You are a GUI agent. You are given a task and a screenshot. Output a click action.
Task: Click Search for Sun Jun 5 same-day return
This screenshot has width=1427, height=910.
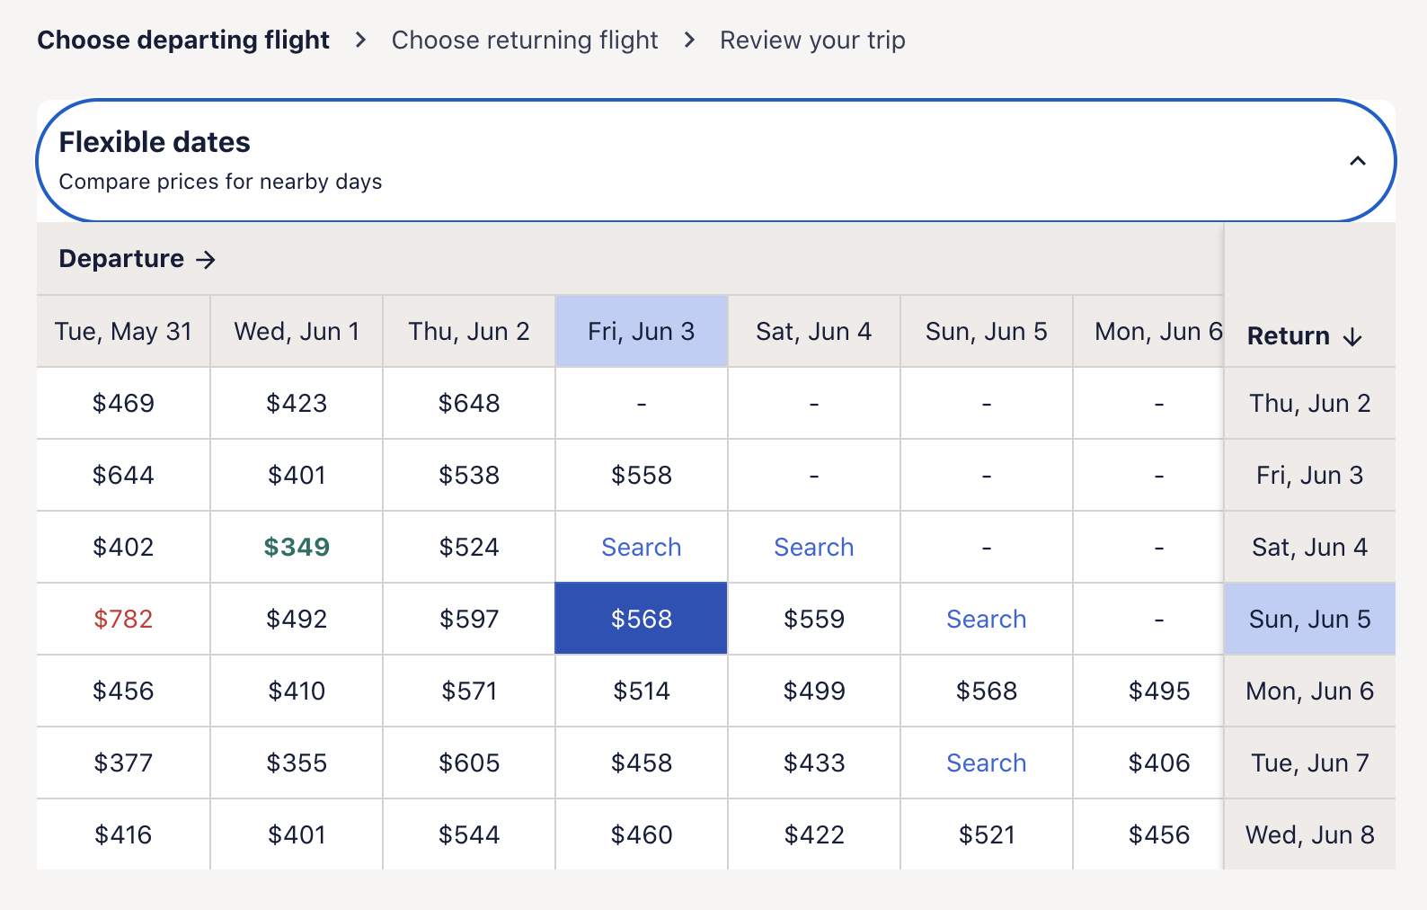(986, 620)
